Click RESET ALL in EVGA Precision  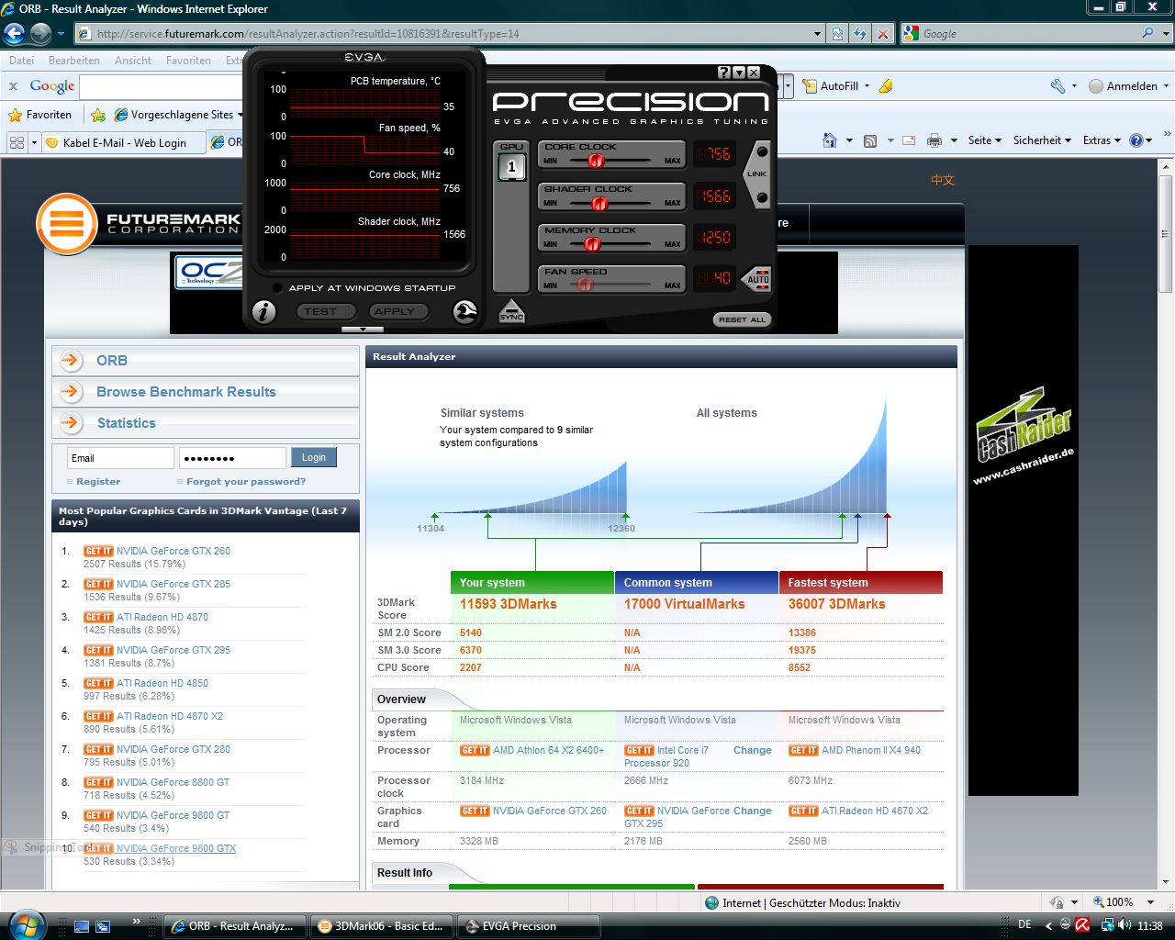(742, 319)
